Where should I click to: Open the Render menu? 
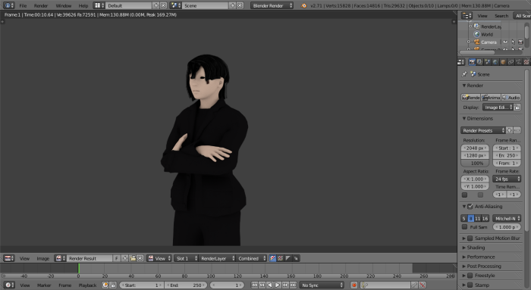(x=41, y=6)
